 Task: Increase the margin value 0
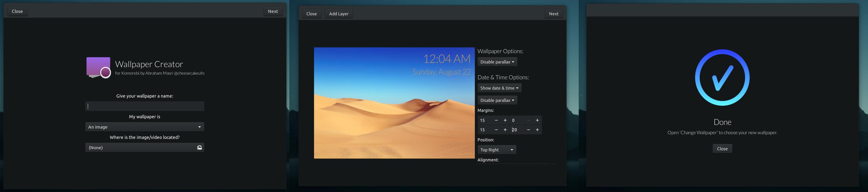(x=537, y=121)
